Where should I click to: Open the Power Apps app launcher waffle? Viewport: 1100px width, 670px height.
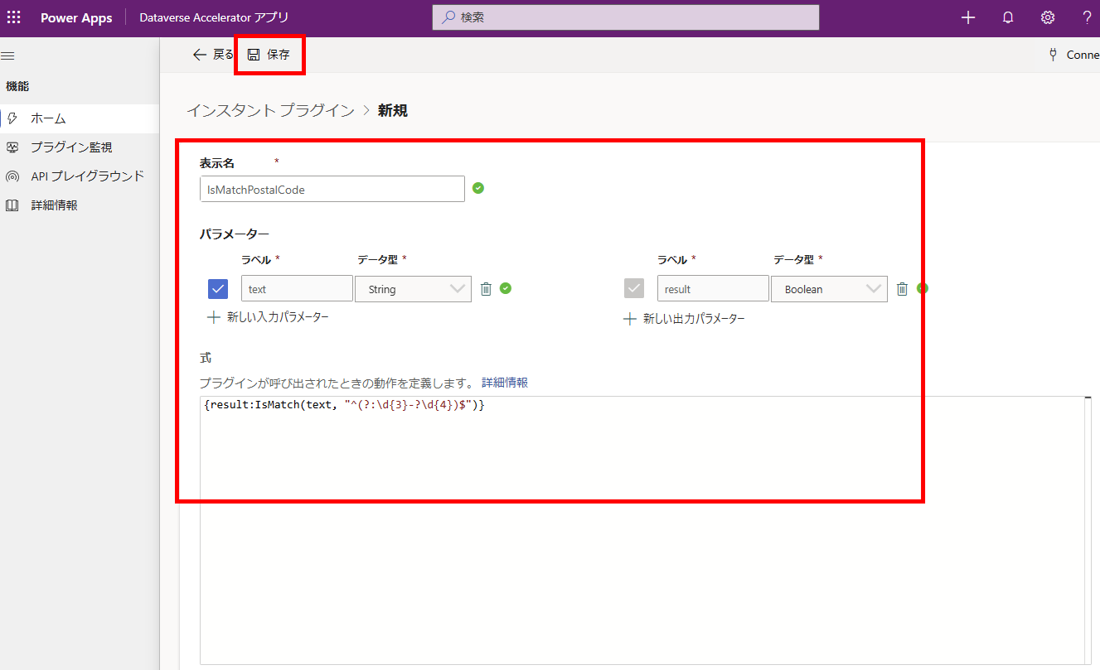[x=14, y=18]
